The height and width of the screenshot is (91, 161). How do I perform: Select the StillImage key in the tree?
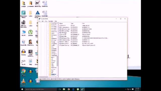click(x=54, y=40)
